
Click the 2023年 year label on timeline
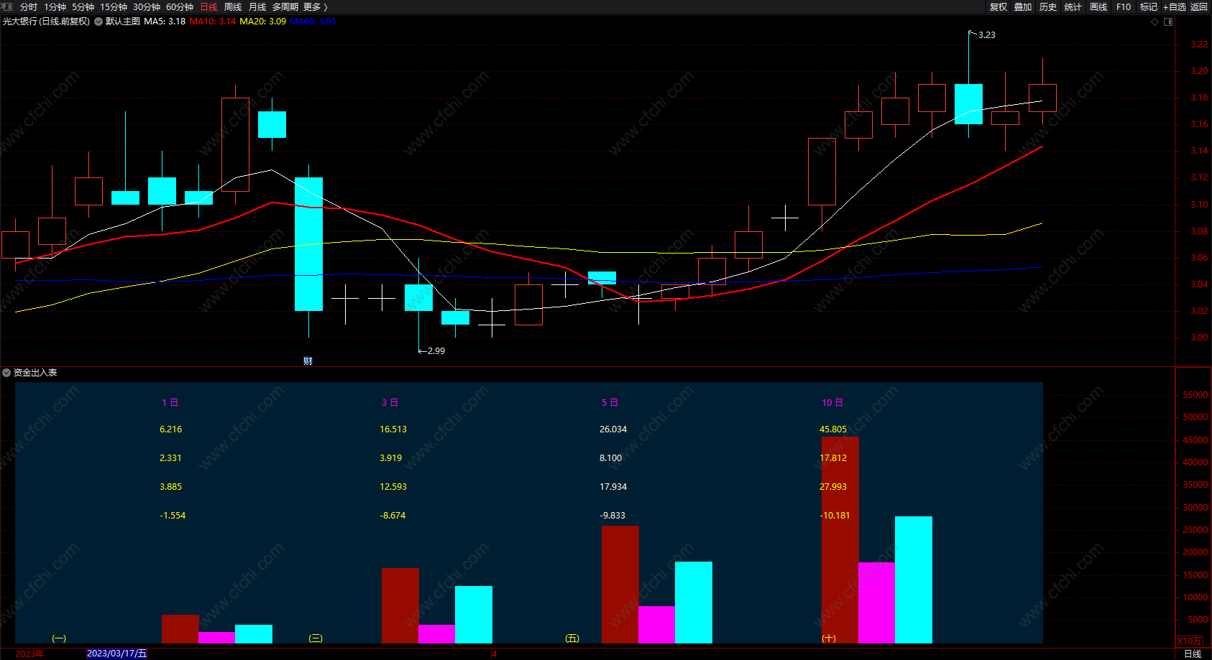pos(29,654)
